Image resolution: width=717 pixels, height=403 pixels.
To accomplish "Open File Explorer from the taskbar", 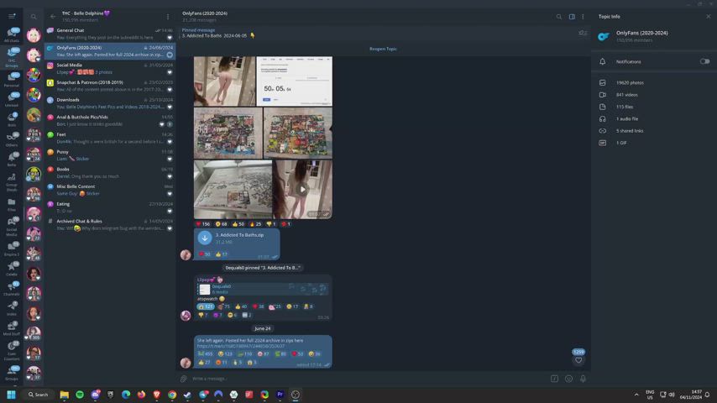I will (x=64, y=395).
